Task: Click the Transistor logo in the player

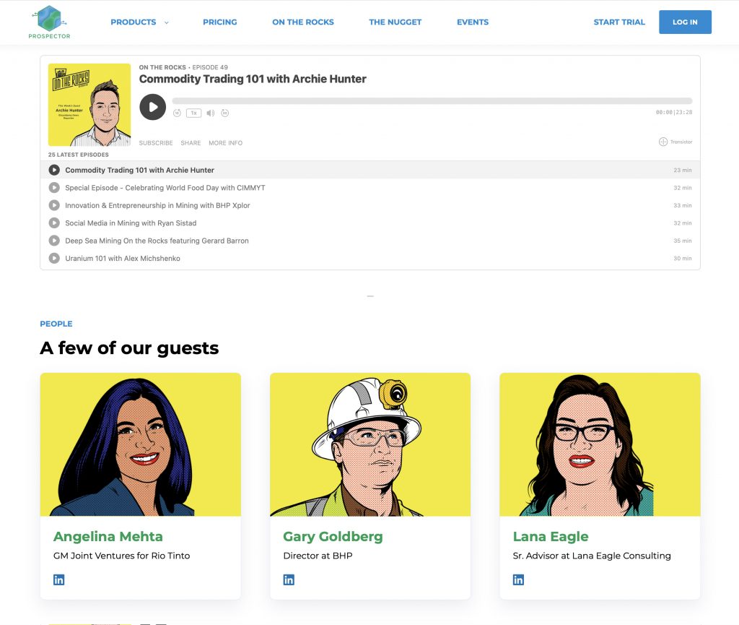Action: (x=675, y=142)
